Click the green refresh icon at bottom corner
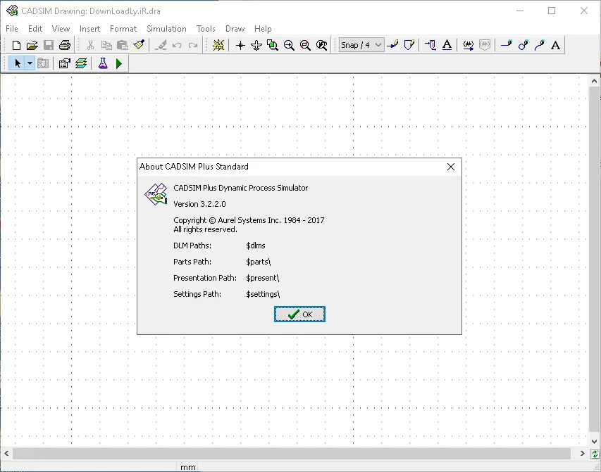Screen dimensions: 601x472 tap(595, 454)
